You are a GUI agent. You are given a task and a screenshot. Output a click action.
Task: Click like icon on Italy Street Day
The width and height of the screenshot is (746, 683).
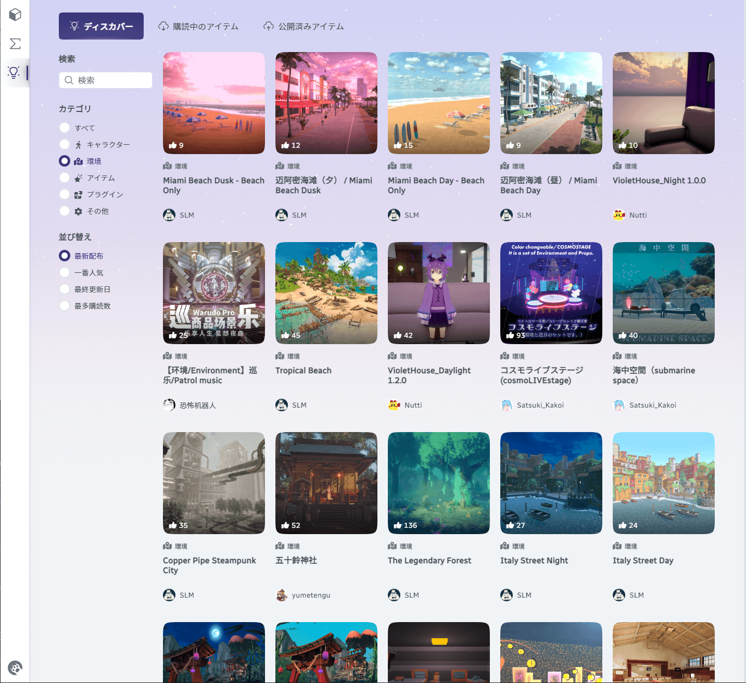pos(623,525)
